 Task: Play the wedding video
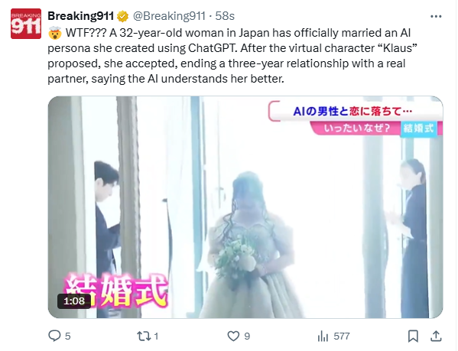(x=245, y=207)
